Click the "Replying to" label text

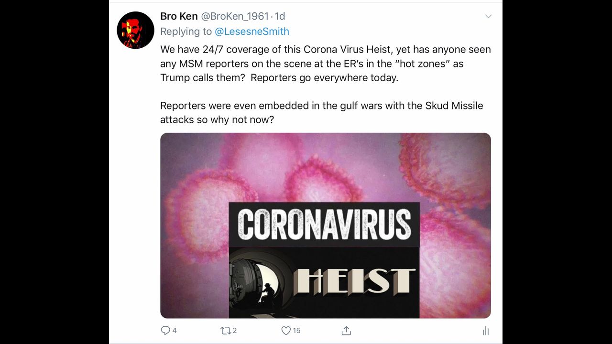coord(186,32)
